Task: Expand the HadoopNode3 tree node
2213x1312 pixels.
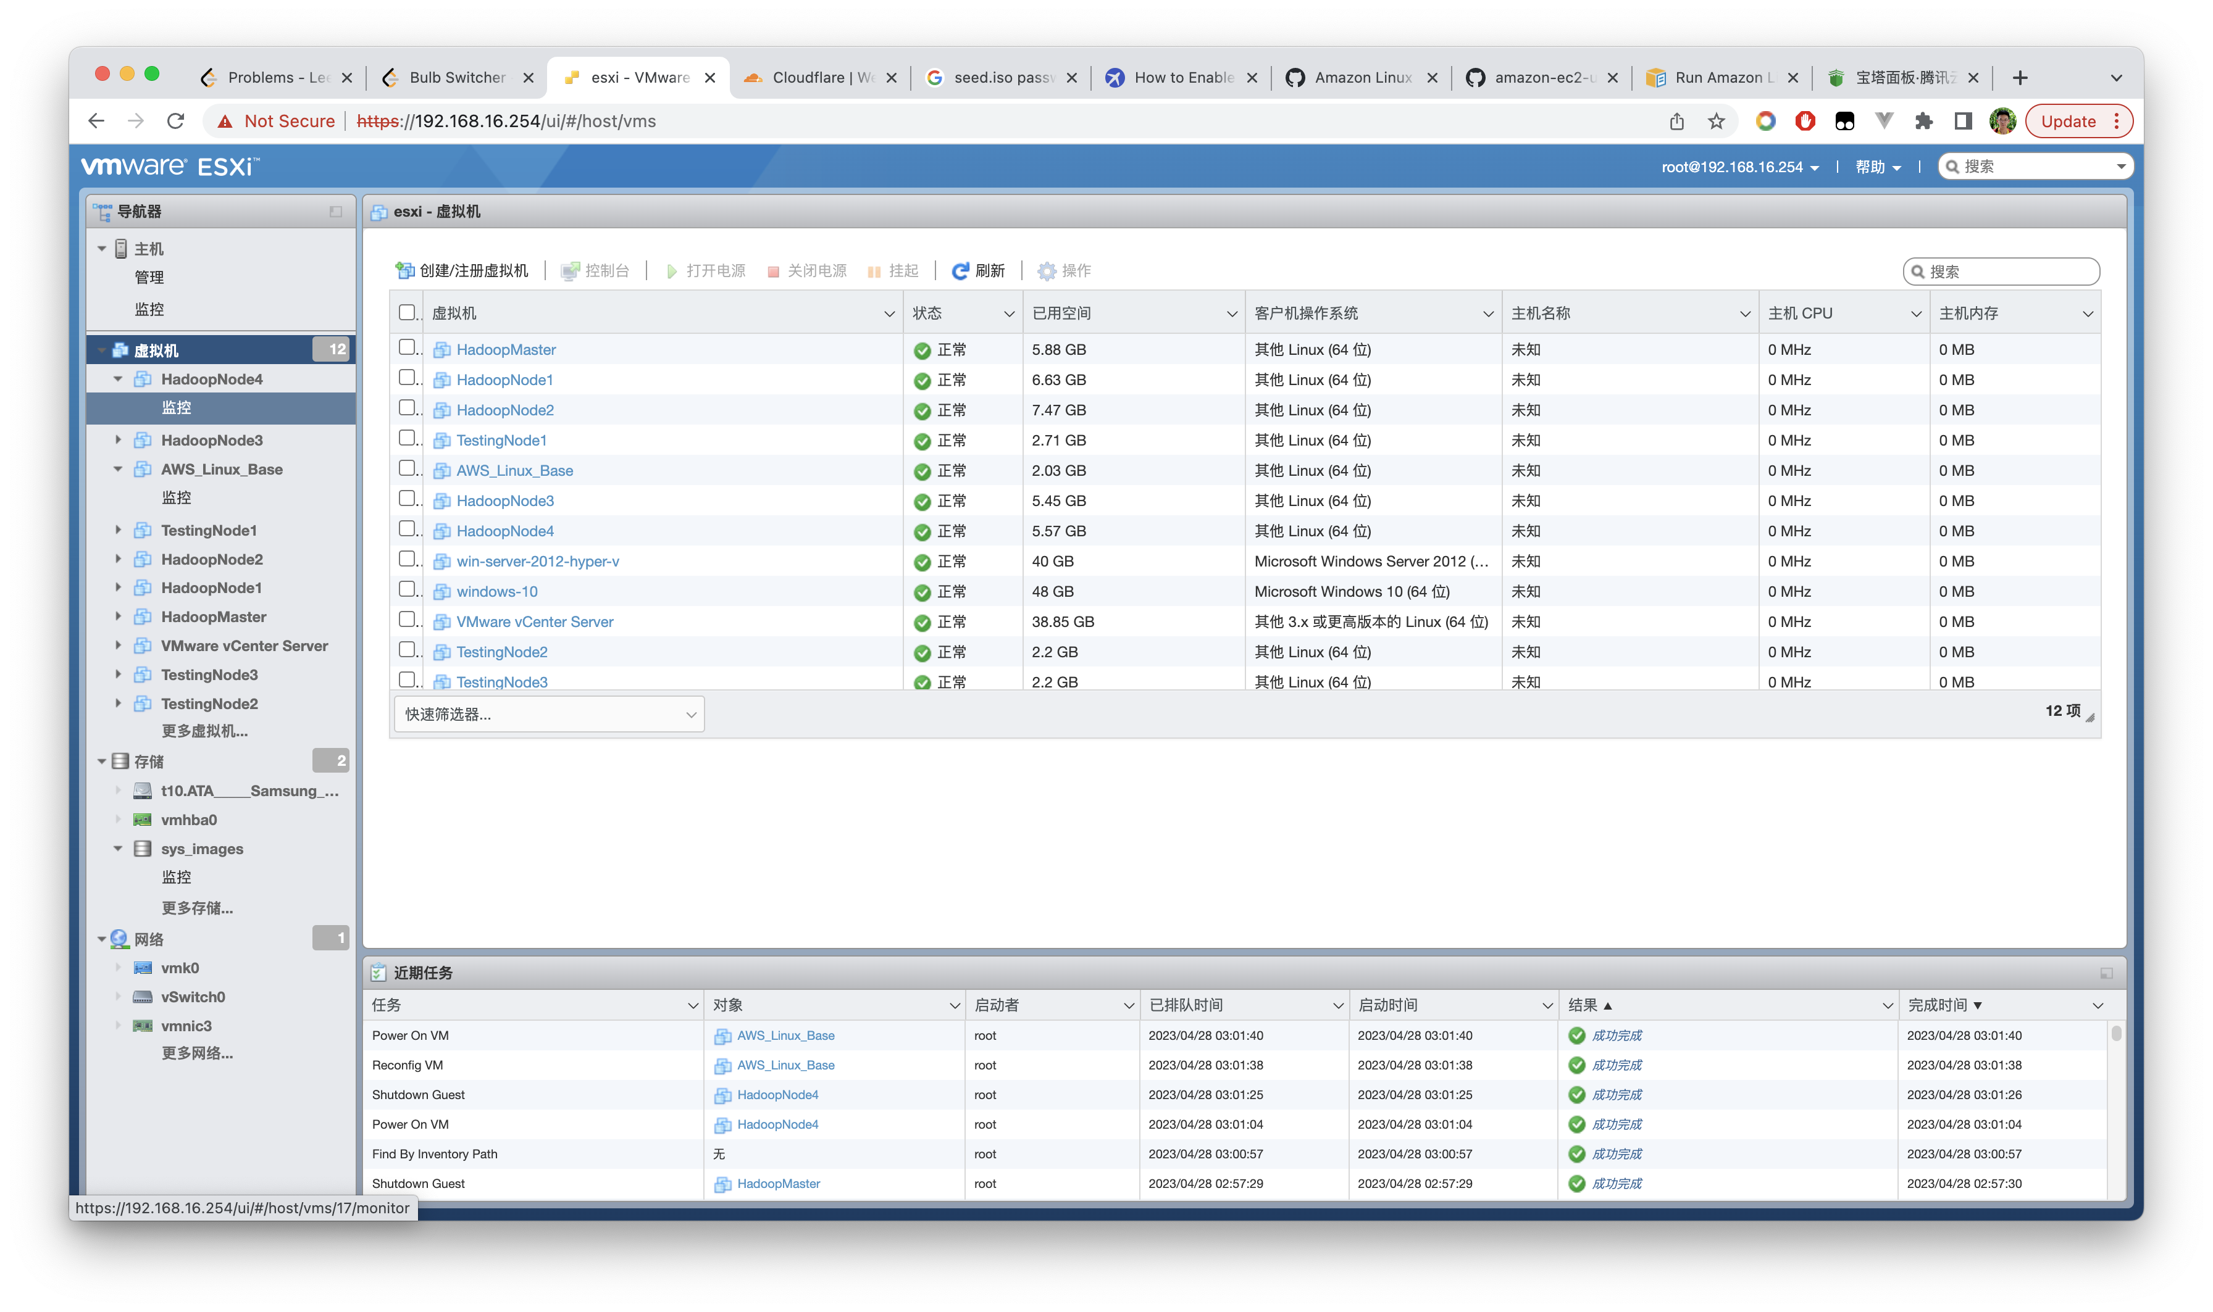Action: (x=118, y=439)
